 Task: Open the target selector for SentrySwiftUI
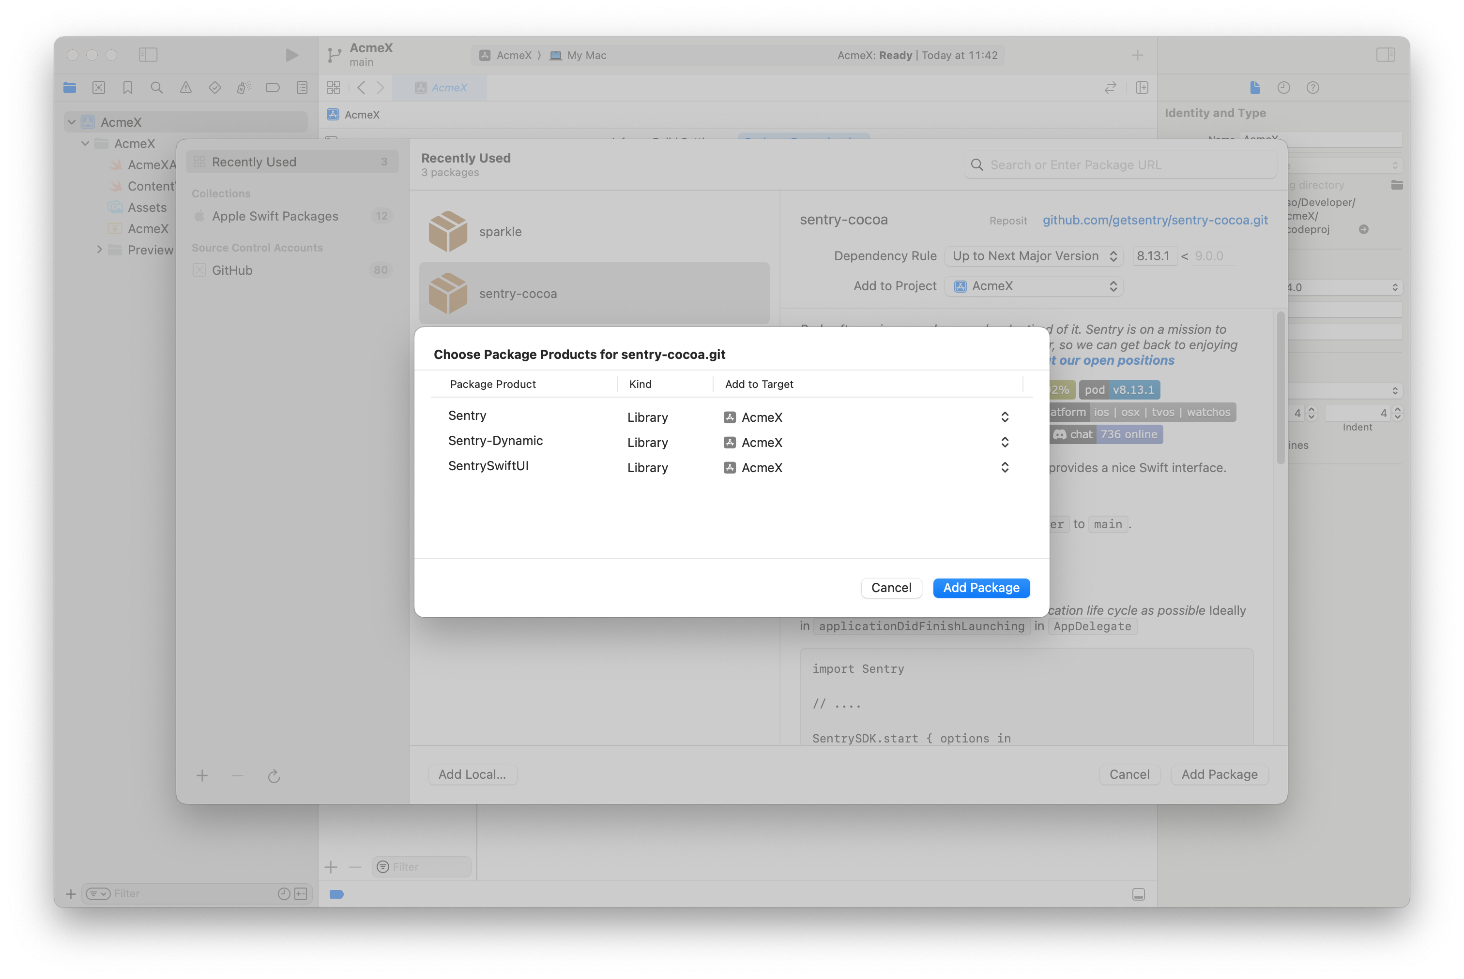[x=1005, y=467]
